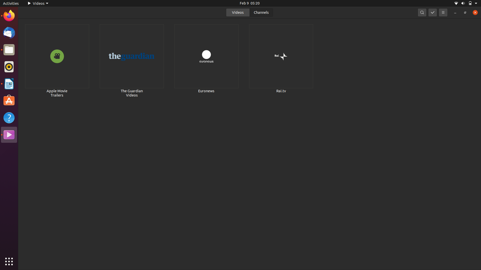Click the Videos app icon in dock

(9, 135)
